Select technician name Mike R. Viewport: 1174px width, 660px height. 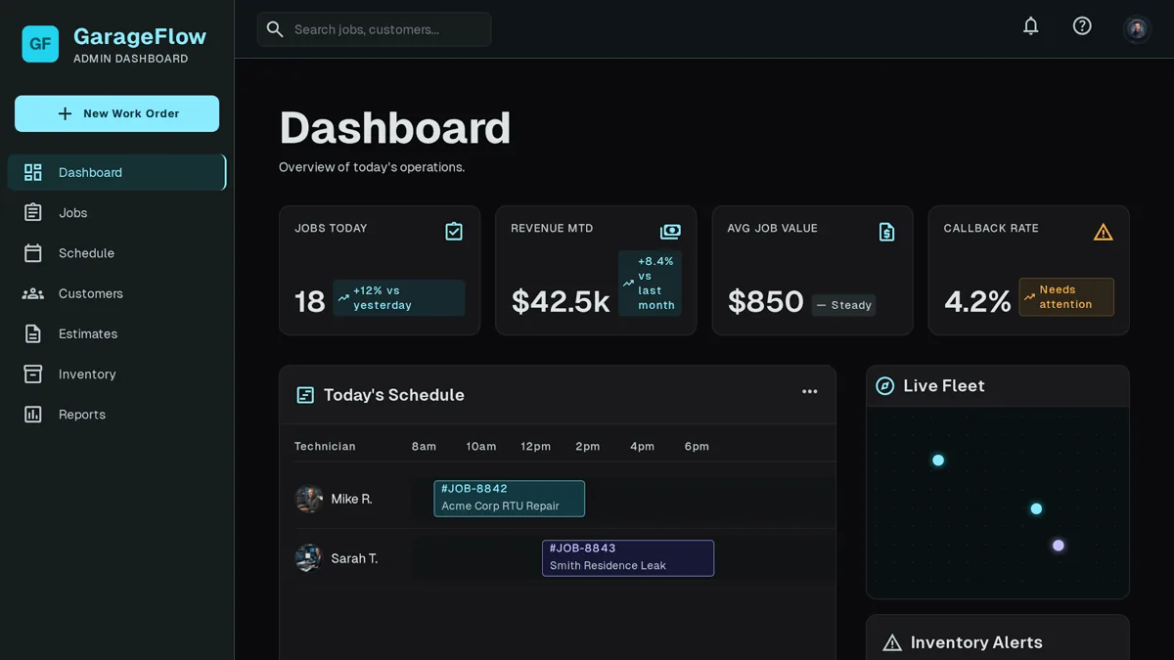351,499
